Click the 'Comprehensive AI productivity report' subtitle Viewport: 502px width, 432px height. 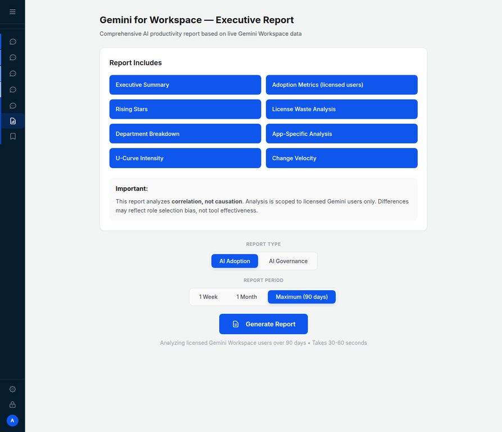click(201, 34)
